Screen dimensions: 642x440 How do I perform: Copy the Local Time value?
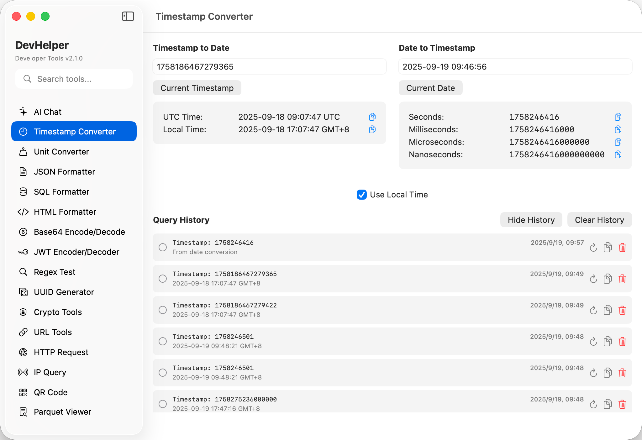click(x=372, y=129)
